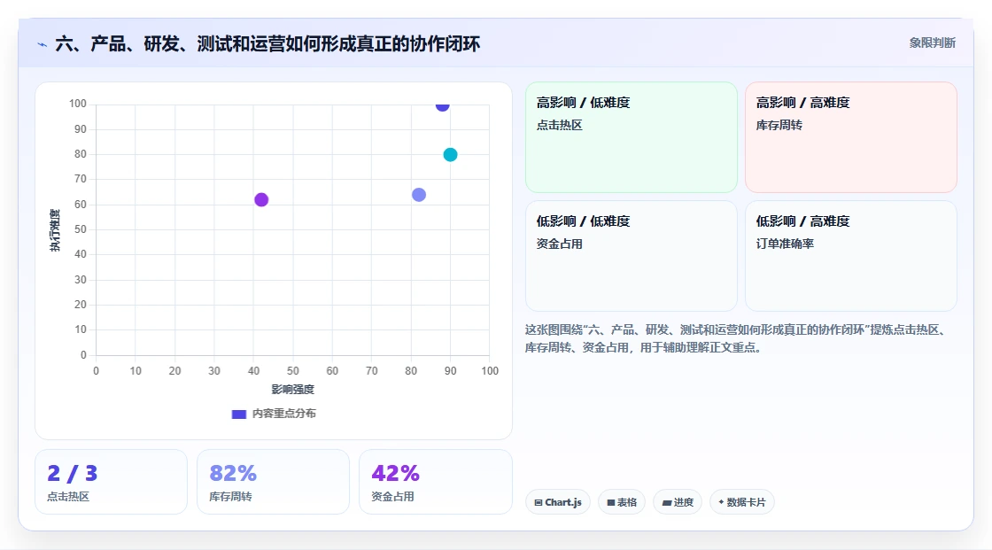The height and width of the screenshot is (550, 992).
Task: Open the 高影响 / 低难度 quadrant card
Action: (x=632, y=137)
